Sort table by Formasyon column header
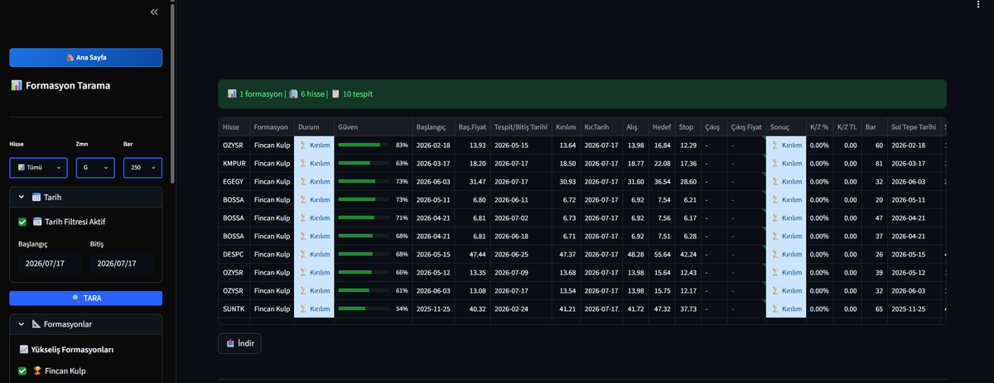Viewport: 994px width, 383px height. (x=272, y=127)
